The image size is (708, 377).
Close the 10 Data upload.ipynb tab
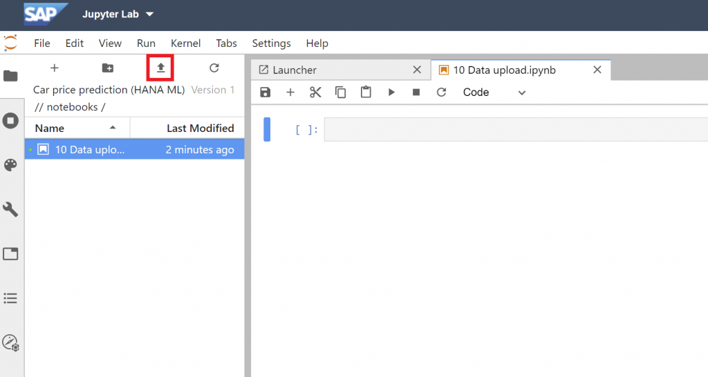click(x=597, y=70)
